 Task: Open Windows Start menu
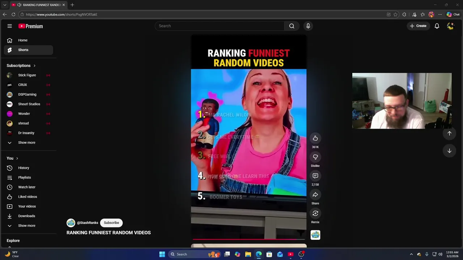pyautogui.click(x=162, y=254)
